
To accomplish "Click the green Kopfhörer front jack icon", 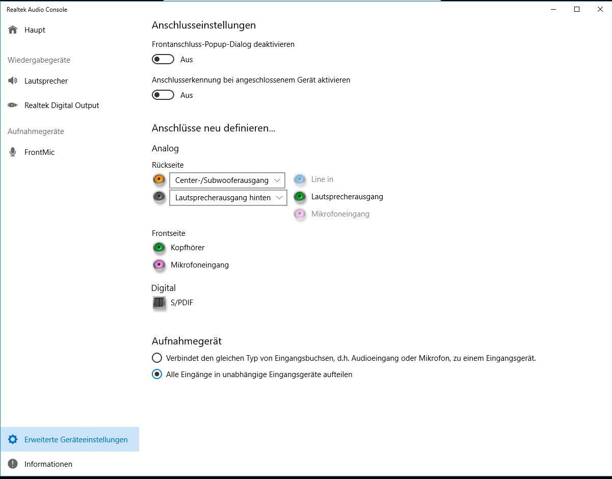I will coord(159,248).
